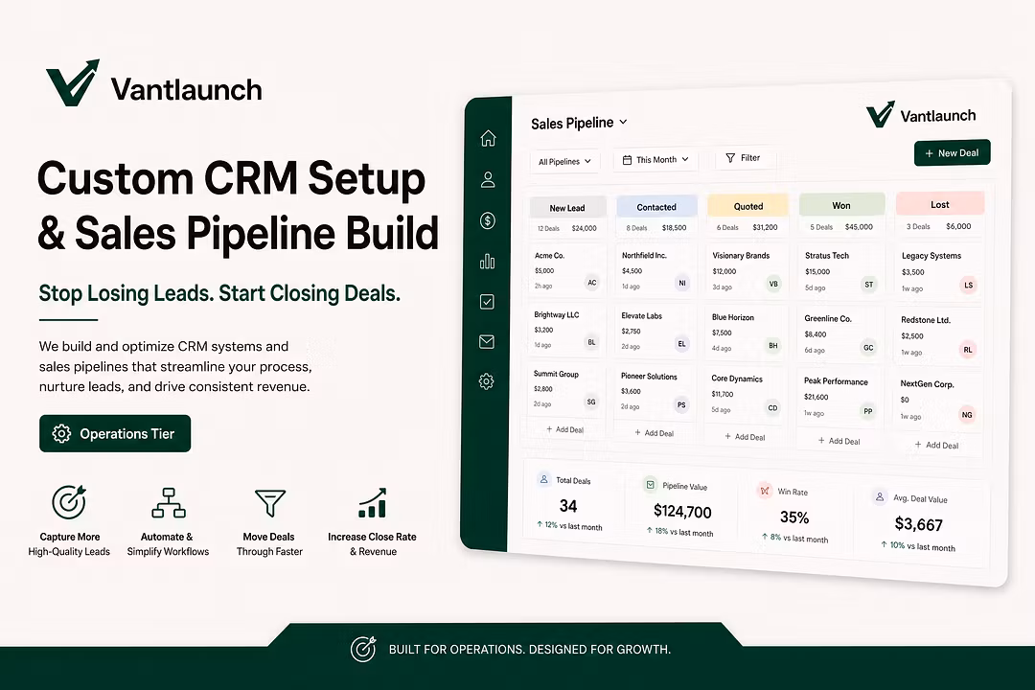This screenshot has height=690, width=1035.
Task: Select the Quoted column header
Action: coord(747,206)
